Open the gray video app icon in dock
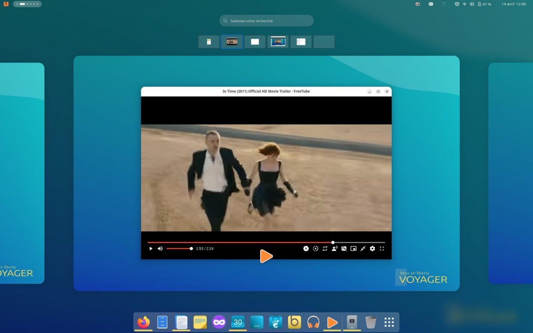Image resolution: width=533 pixels, height=333 pixels. [352, 322]
